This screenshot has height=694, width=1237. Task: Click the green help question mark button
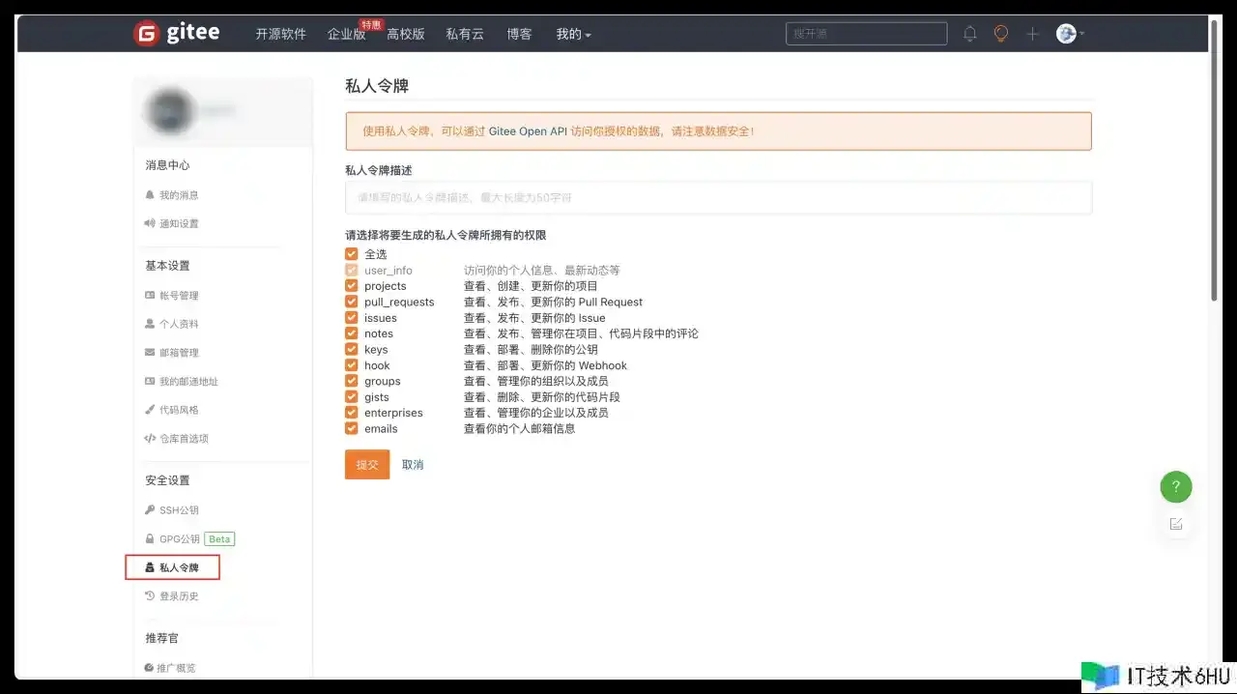(x=1176, y=486)
